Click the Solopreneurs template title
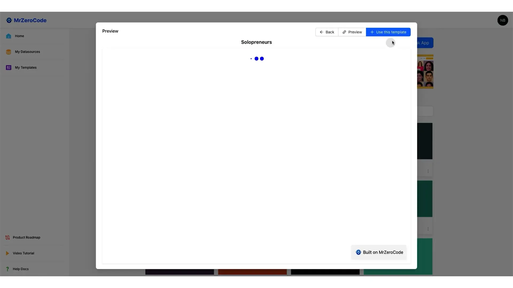 click(256, 42)
